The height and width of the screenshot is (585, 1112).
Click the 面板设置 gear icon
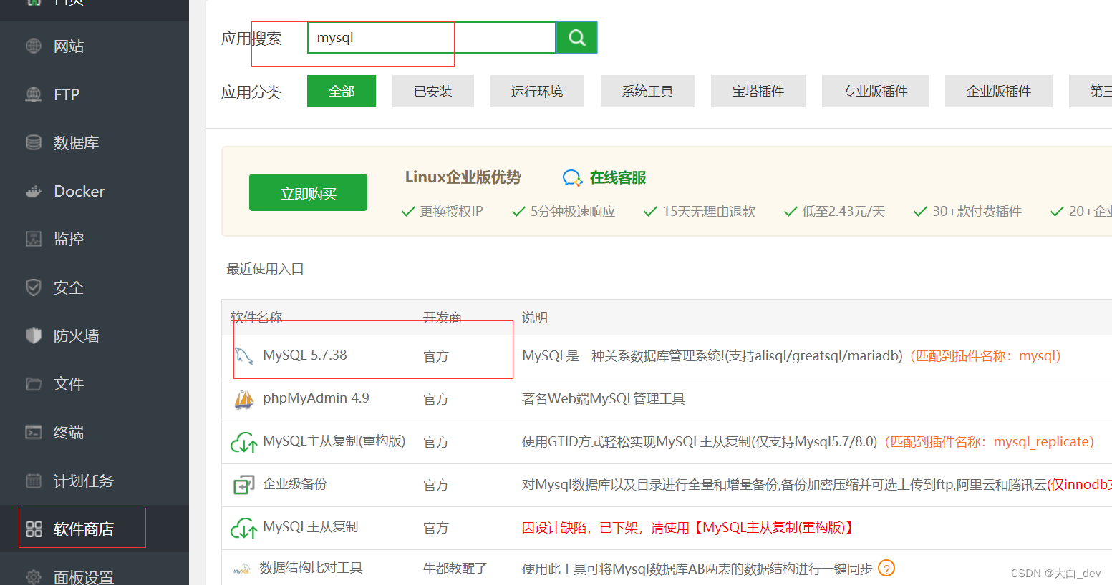coord(34,577)
